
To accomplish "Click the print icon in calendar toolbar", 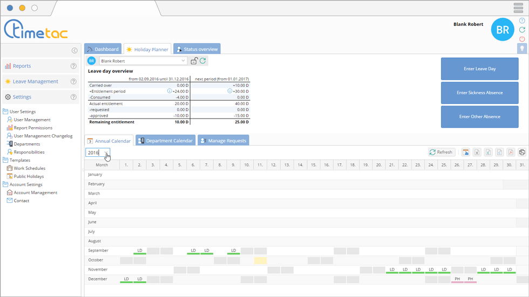I will coord(522,153).
